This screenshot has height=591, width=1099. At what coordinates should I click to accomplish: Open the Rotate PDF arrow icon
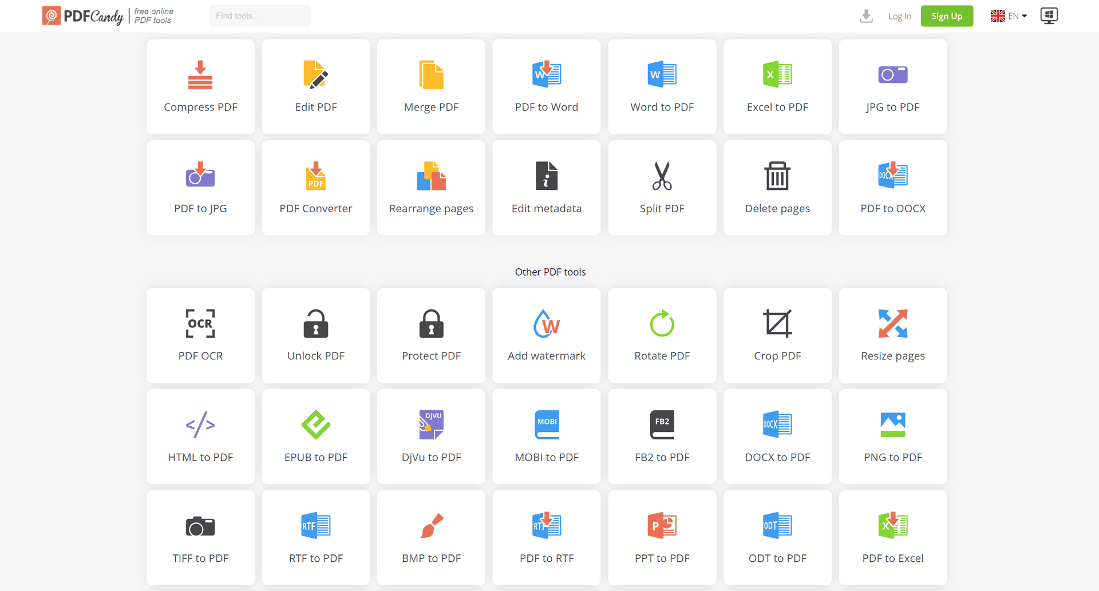(x=662, y=323)
